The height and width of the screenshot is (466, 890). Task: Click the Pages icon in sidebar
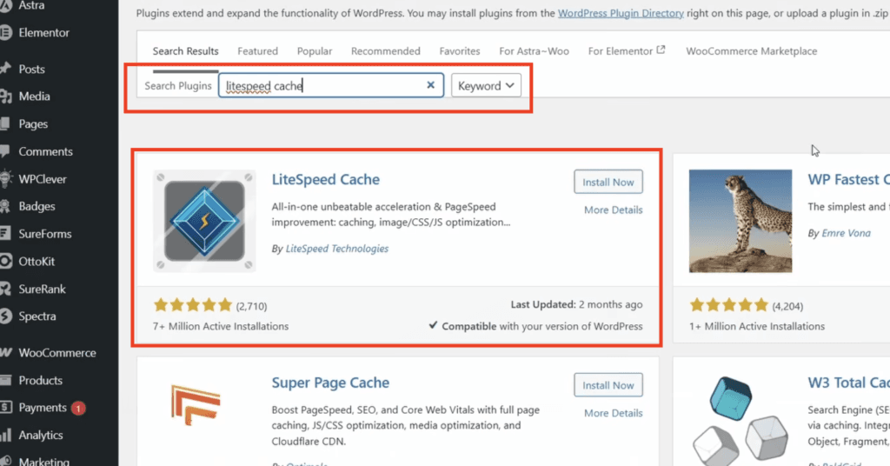(x=5, y=123)
